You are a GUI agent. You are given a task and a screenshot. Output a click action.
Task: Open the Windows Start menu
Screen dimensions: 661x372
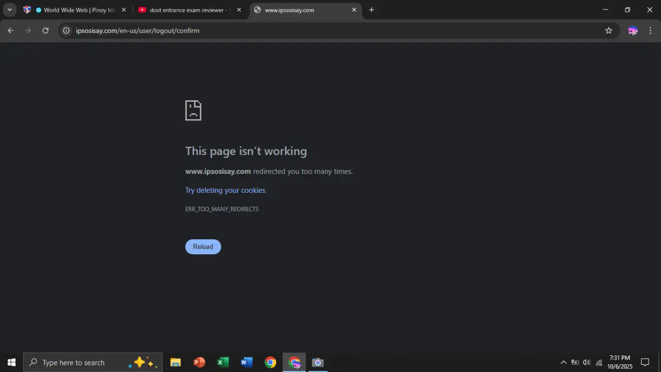coord(11,362)
